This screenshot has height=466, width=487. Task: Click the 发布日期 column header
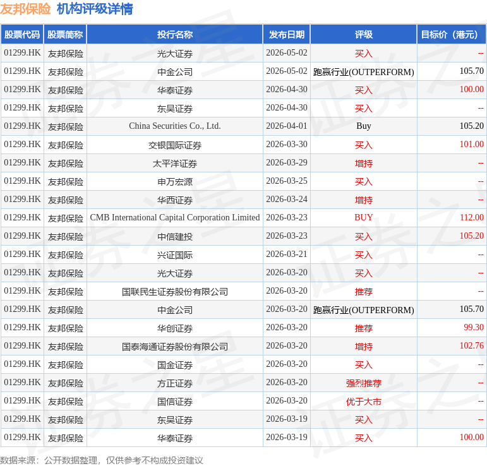pos(287,35)
